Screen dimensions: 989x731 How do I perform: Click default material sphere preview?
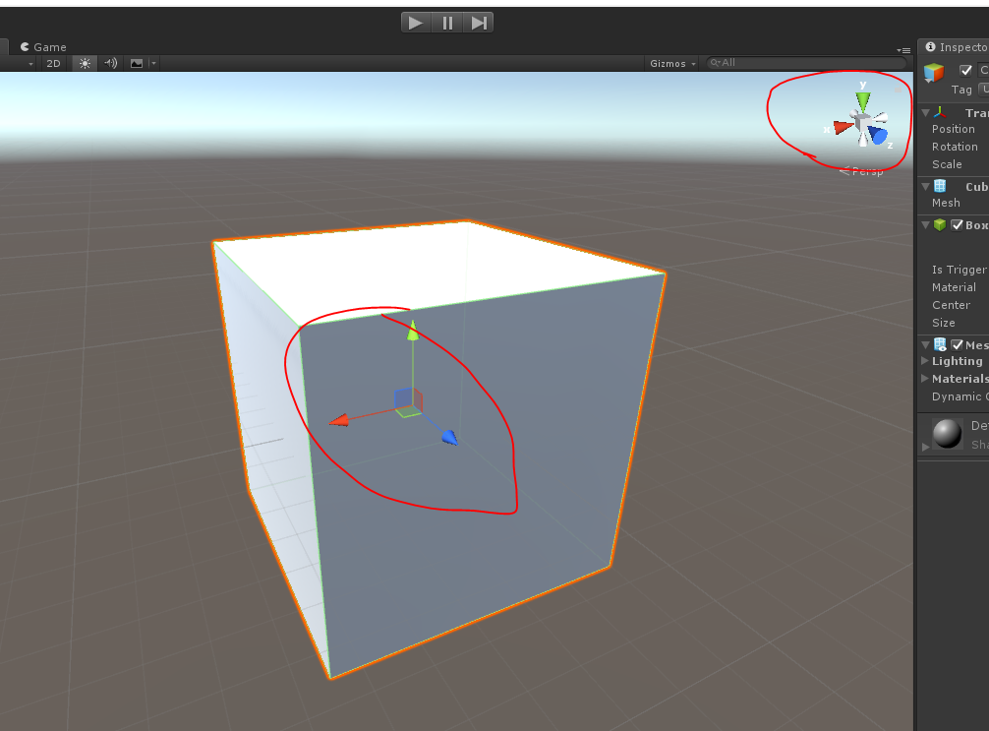click(948, 434)
